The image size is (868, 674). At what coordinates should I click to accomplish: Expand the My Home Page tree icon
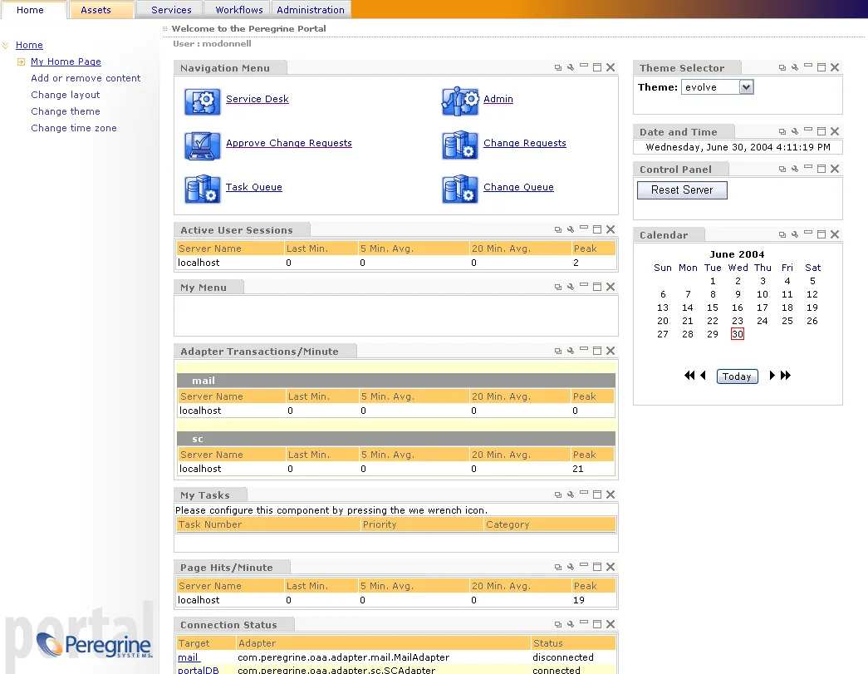pos(21,62)
